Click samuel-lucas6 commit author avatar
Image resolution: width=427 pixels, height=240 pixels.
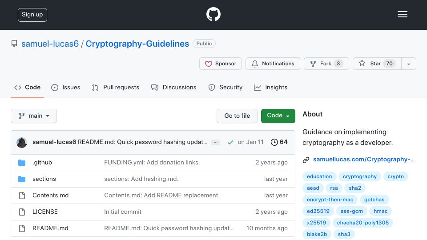click(x=22, y=142)
